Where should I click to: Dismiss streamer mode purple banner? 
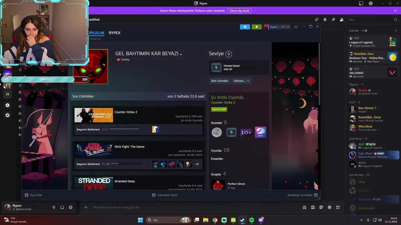pyautogui.click(x=395, y=11)
